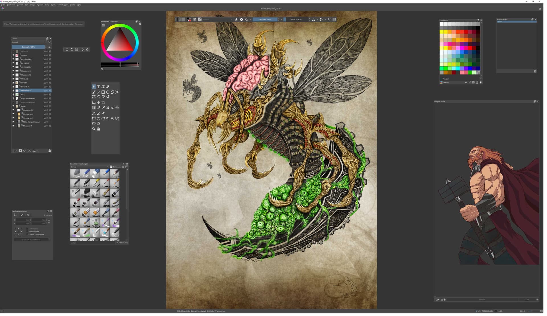Image resolution: width=547 pixels, height=316 pixels.
Task: Open the Einstellungen menu
Action: (x=63, y=5)
